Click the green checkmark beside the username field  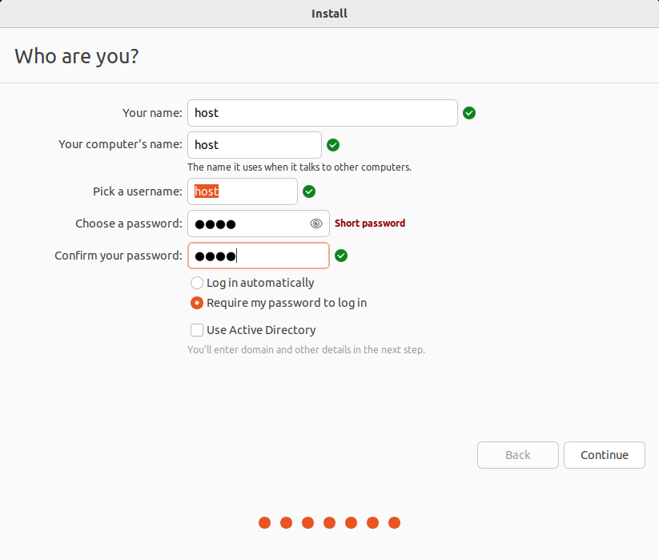(309, 191)
